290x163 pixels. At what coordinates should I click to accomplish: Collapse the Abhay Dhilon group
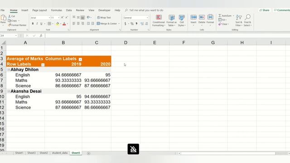(x=9, y=70)
